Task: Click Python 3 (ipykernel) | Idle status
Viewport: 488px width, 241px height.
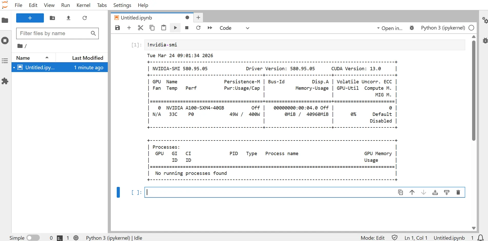Action: pyautogui.click(x=114, y=238)
